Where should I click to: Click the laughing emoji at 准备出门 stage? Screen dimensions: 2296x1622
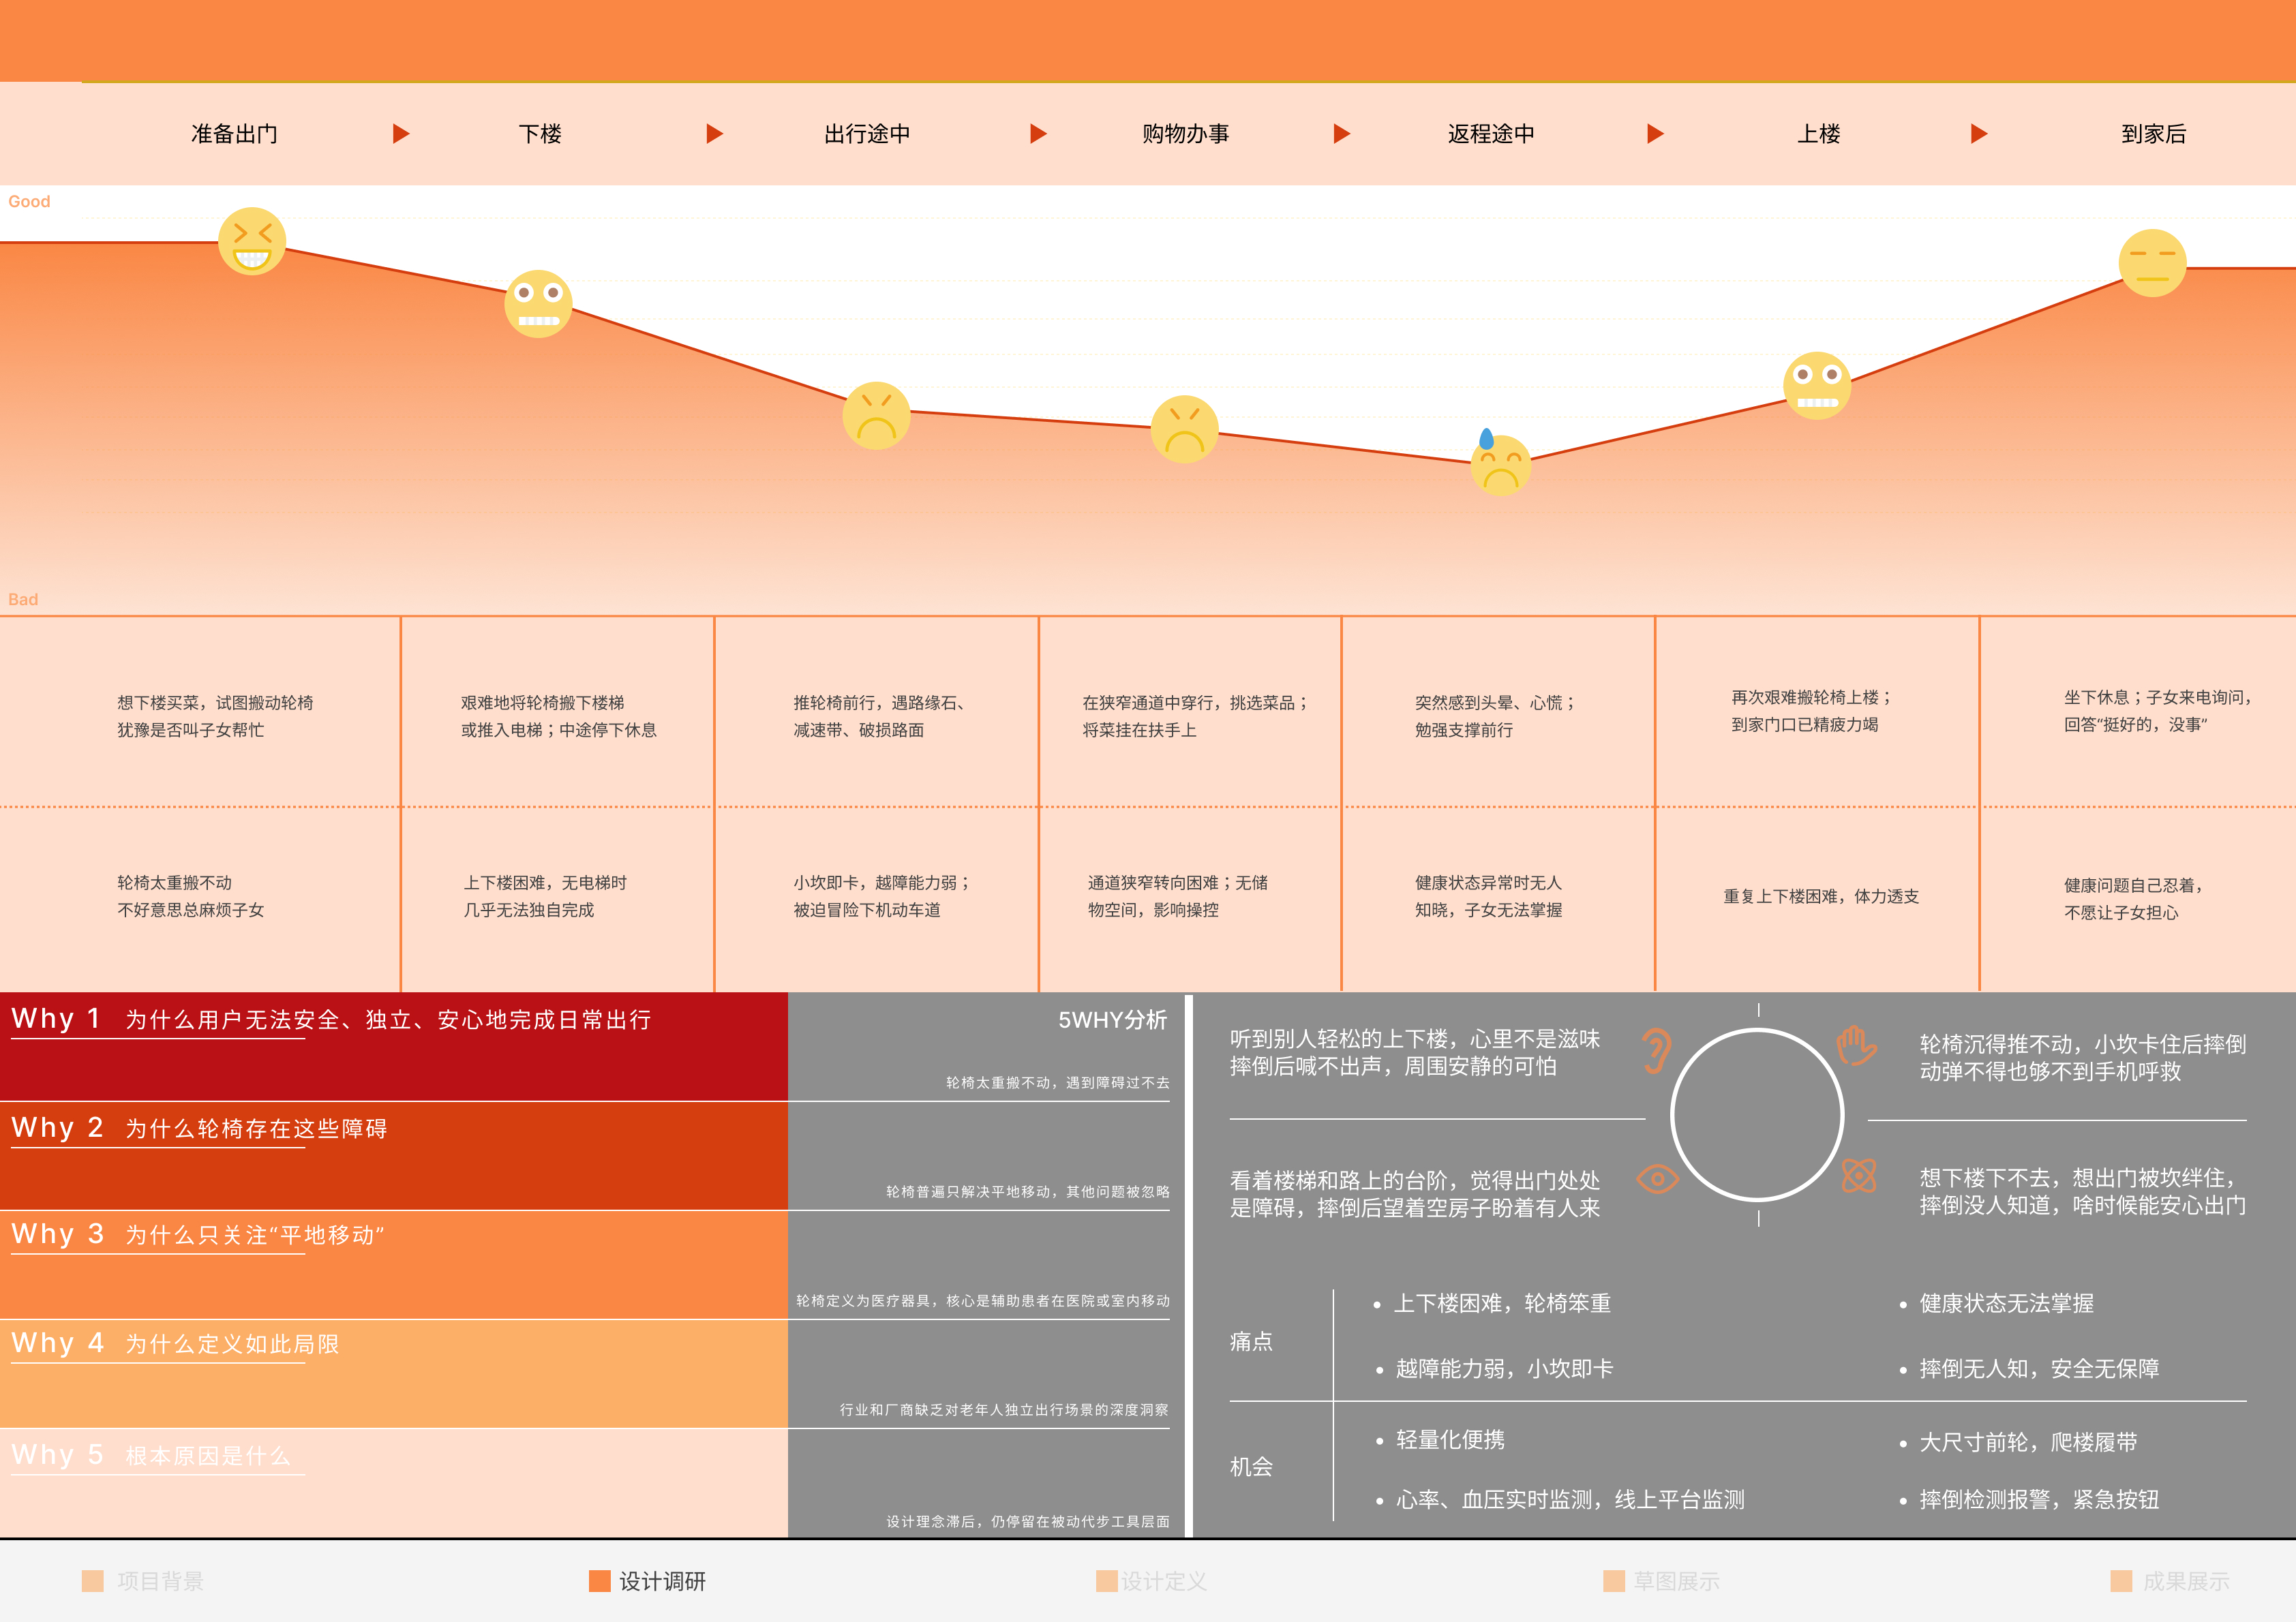[x=253, y=240]
